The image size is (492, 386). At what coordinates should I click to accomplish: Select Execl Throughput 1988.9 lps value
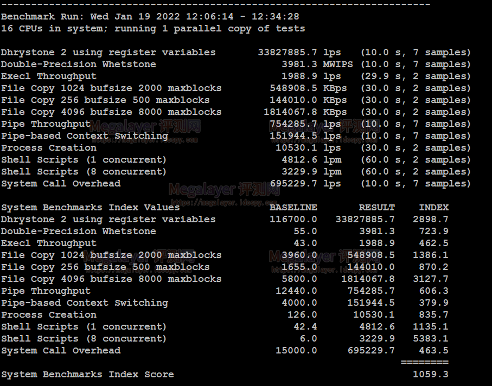[311, 76]
